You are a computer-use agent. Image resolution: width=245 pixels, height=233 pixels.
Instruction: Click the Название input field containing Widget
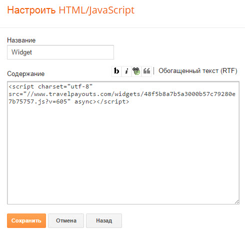60,52
